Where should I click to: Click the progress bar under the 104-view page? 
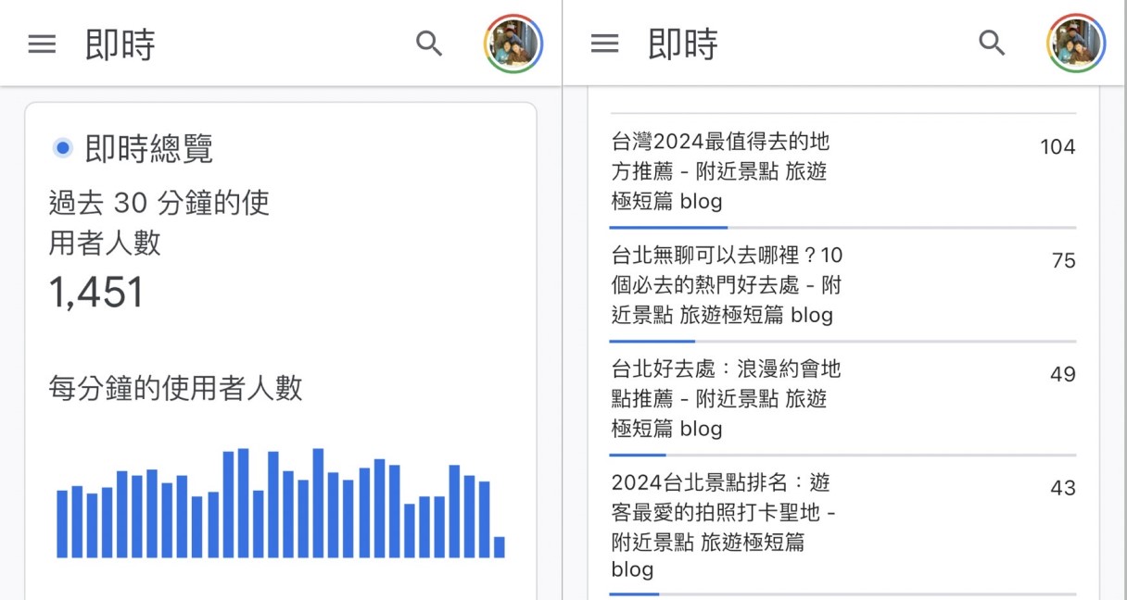click(x=842, y=227)
